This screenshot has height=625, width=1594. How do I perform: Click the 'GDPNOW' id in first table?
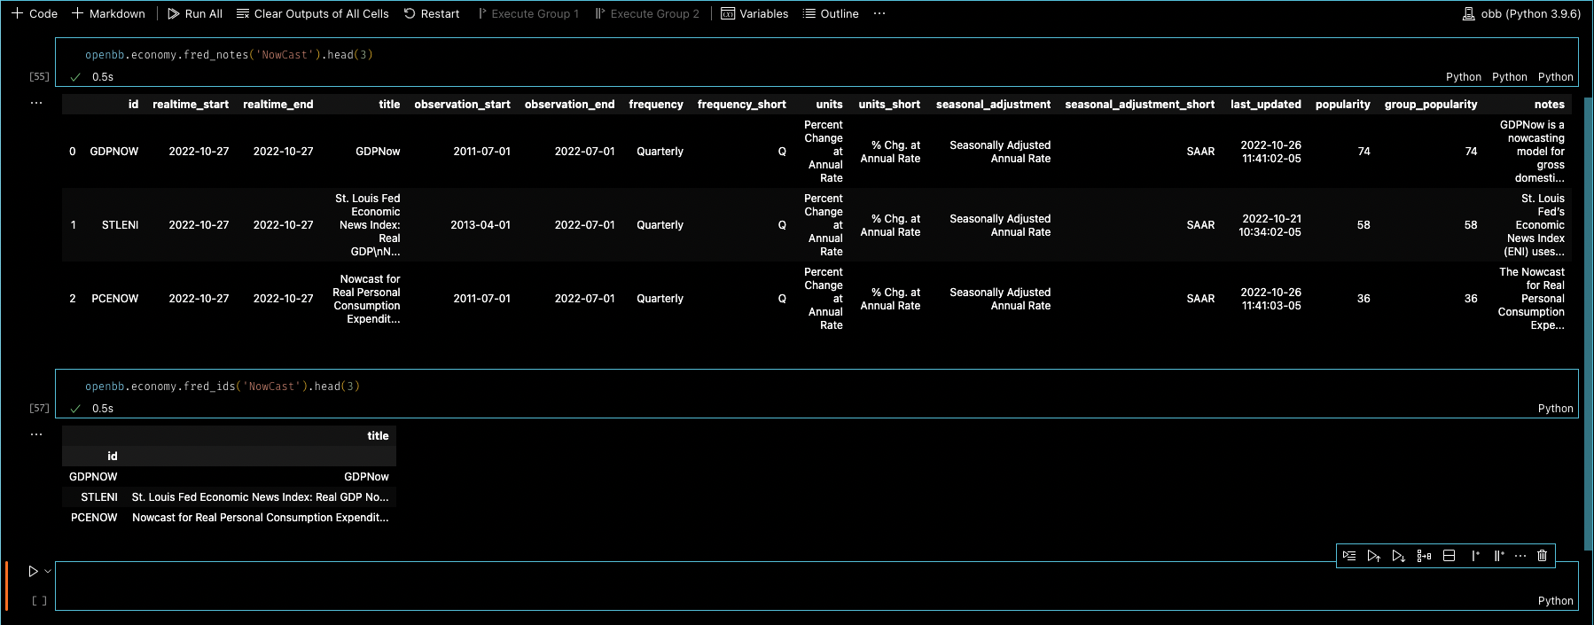114,152
